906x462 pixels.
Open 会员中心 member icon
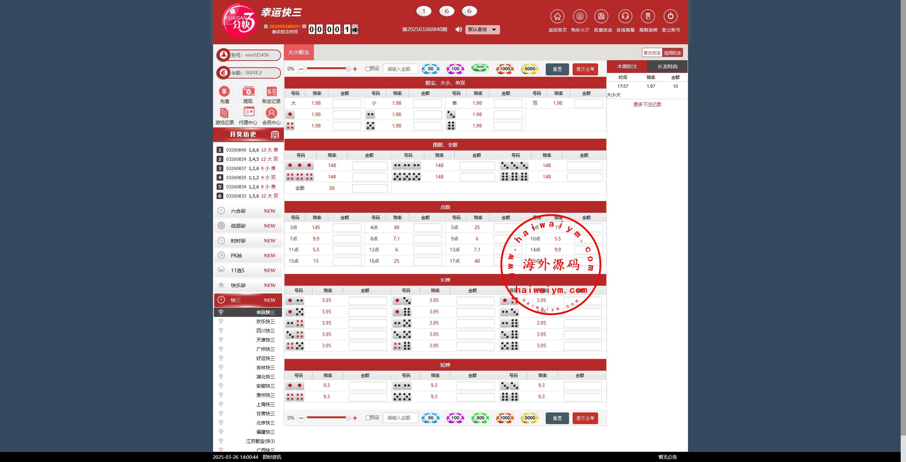tap(271, 113)
